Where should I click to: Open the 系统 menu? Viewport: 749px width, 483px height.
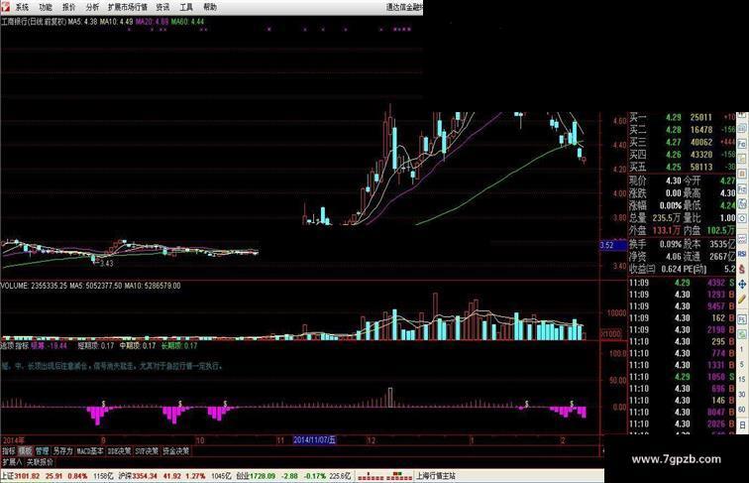tap(22, 7)
